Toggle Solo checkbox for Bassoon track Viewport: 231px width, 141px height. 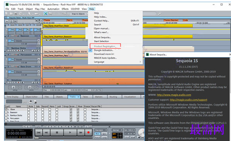coord(36,112)
